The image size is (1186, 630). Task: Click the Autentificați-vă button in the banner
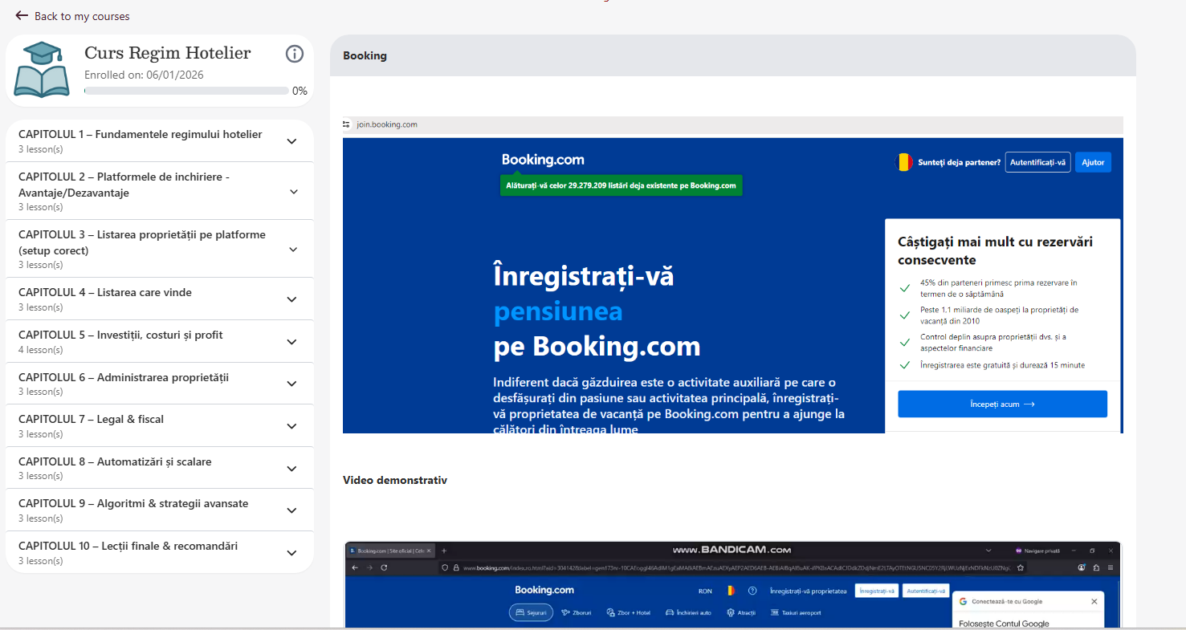coord(1037,162)
